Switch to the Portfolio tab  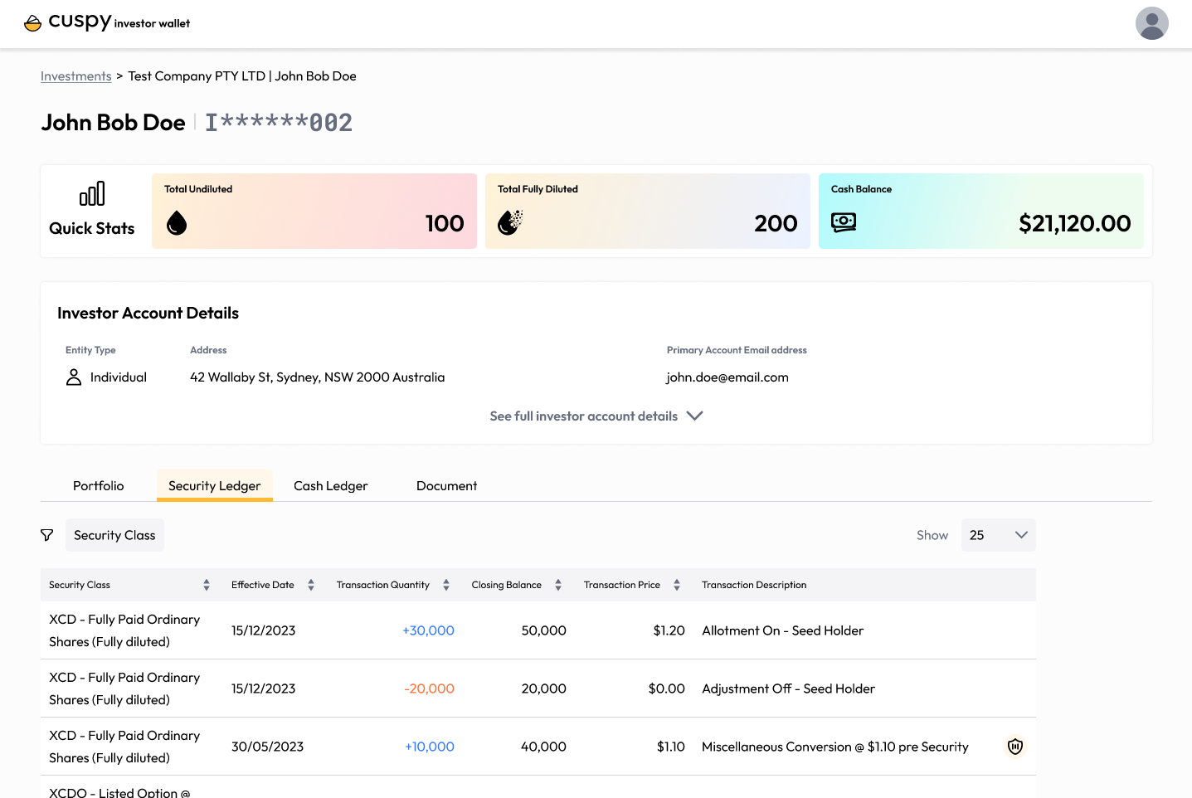(x=98, y=485)
